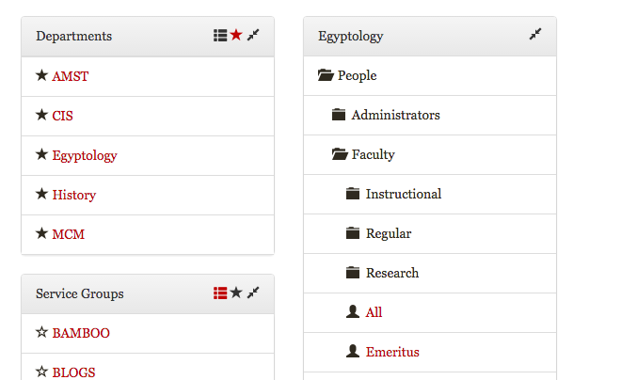Click the red list icon in Service Groups
The height and width of the screenshot is (380, 621).
click(x=220, y=293)
